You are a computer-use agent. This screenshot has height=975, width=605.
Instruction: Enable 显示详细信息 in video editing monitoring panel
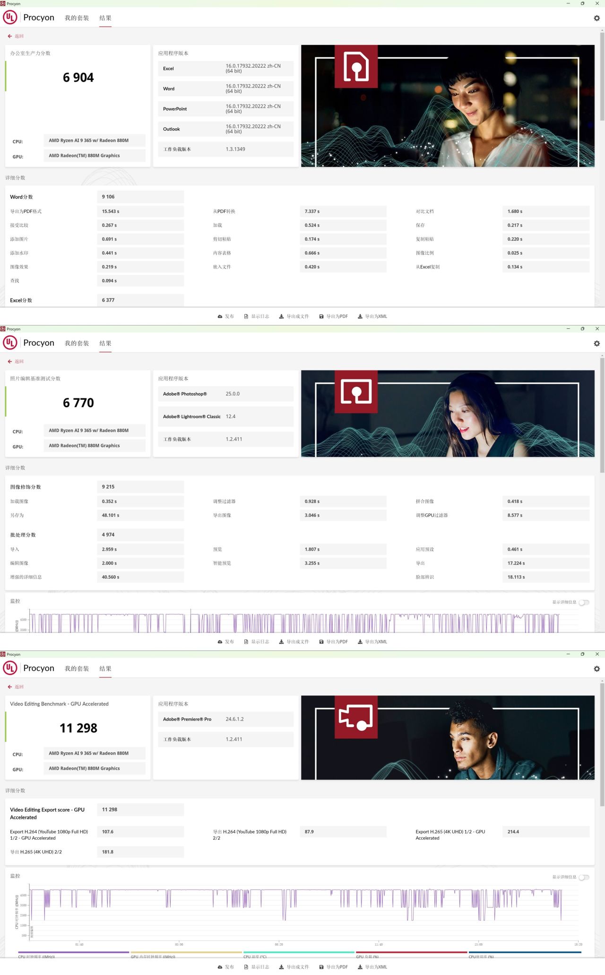coord(584,877)
